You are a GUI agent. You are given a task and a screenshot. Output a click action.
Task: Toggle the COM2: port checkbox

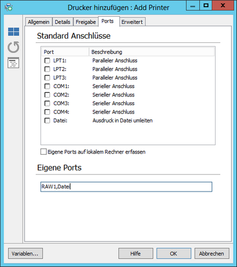(47, 95)
